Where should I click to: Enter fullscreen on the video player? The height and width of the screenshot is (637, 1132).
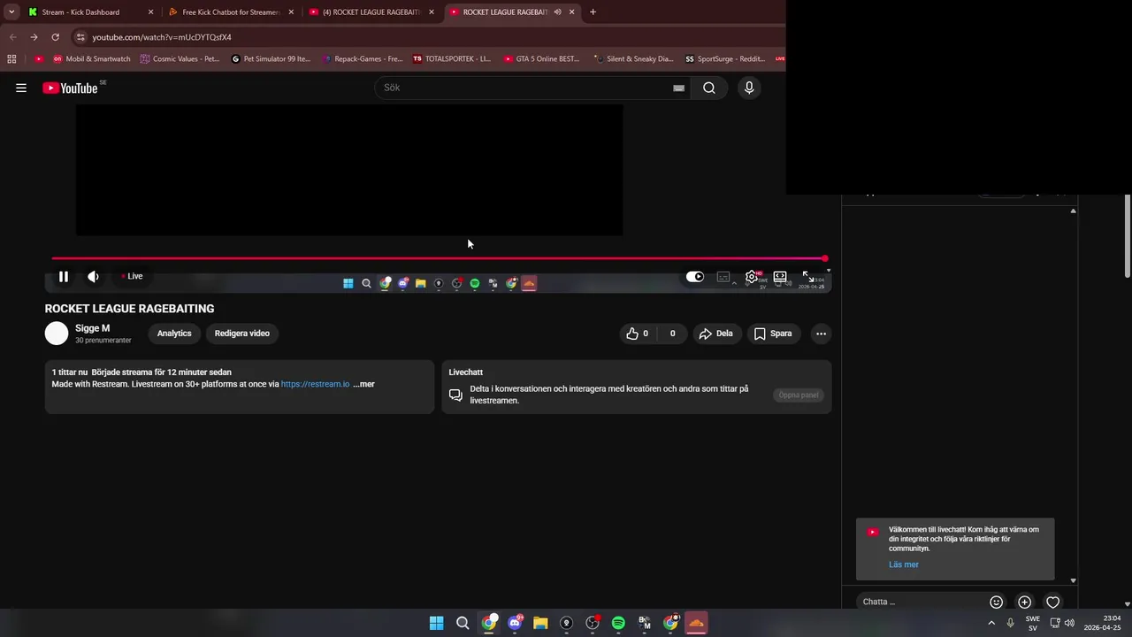pyautogui.click(x=808, y=276)
